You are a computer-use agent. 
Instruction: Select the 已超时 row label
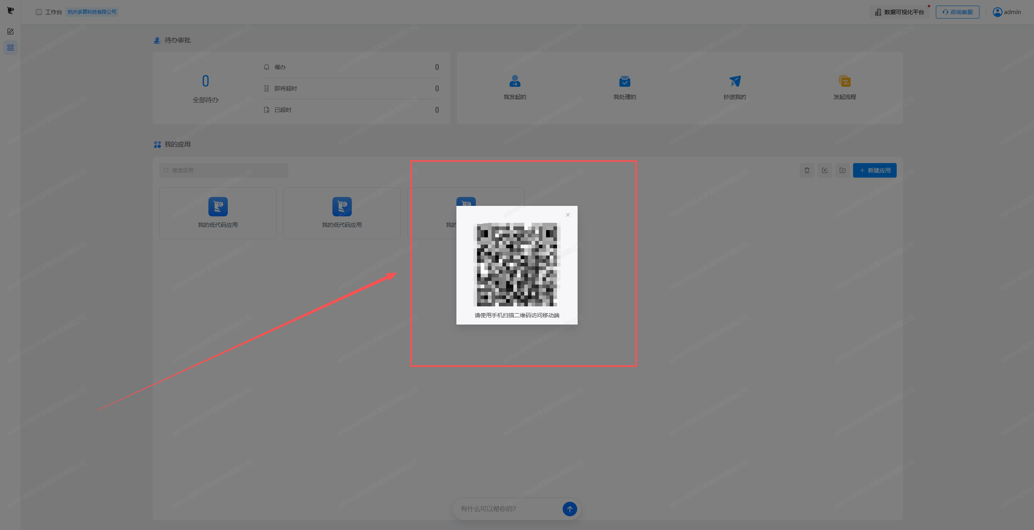(x=283, y=110)
